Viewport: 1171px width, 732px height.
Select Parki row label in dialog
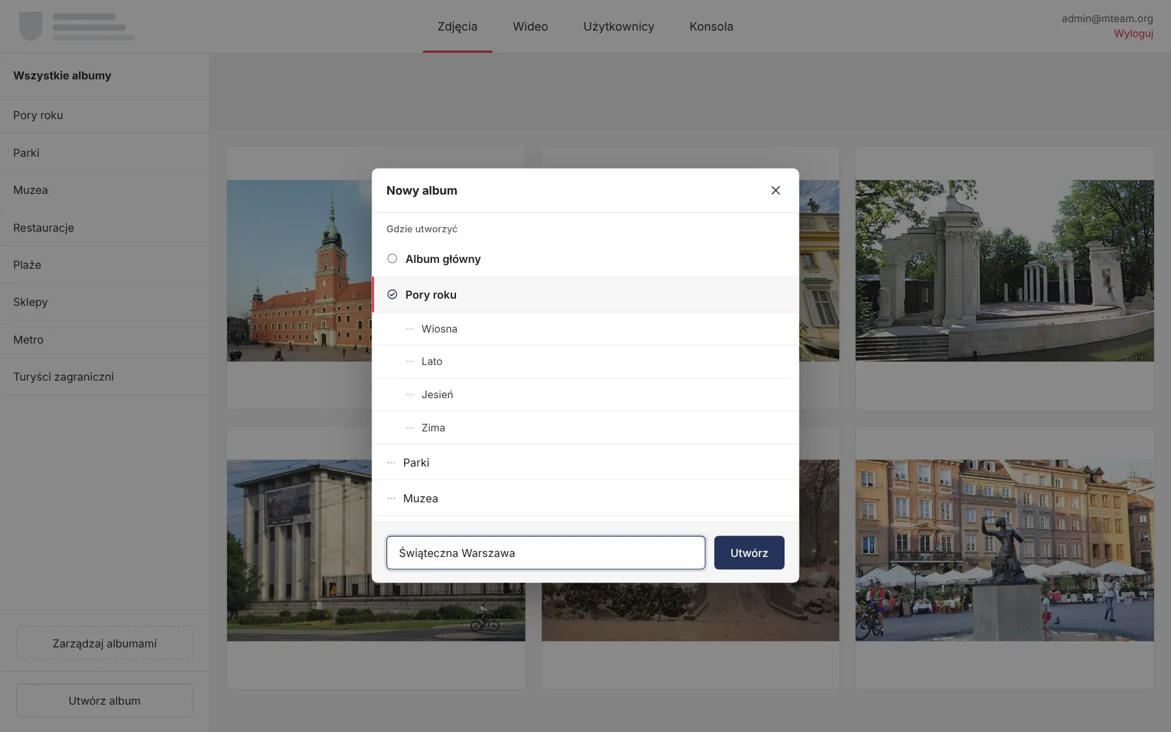[x=416, y=463]
